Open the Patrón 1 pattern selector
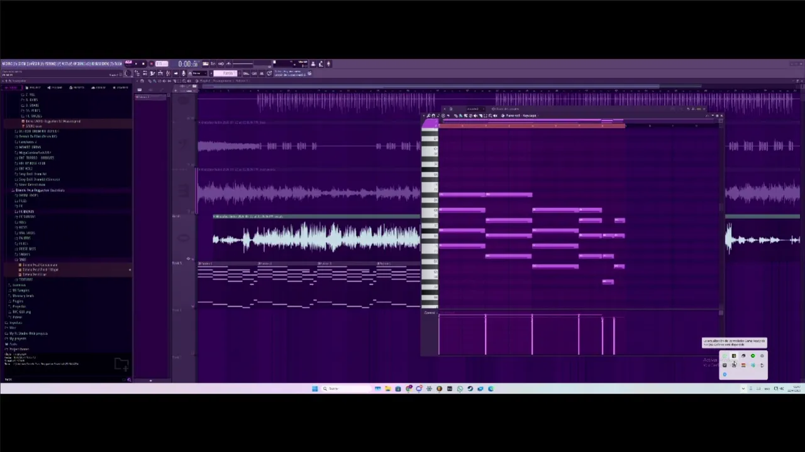The width and height of the screenshot is (805, 452). tap(225, 73)
